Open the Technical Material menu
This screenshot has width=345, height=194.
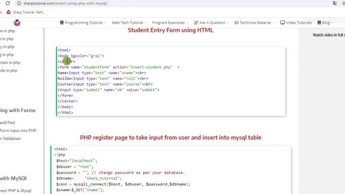click(x=254, y=23)
